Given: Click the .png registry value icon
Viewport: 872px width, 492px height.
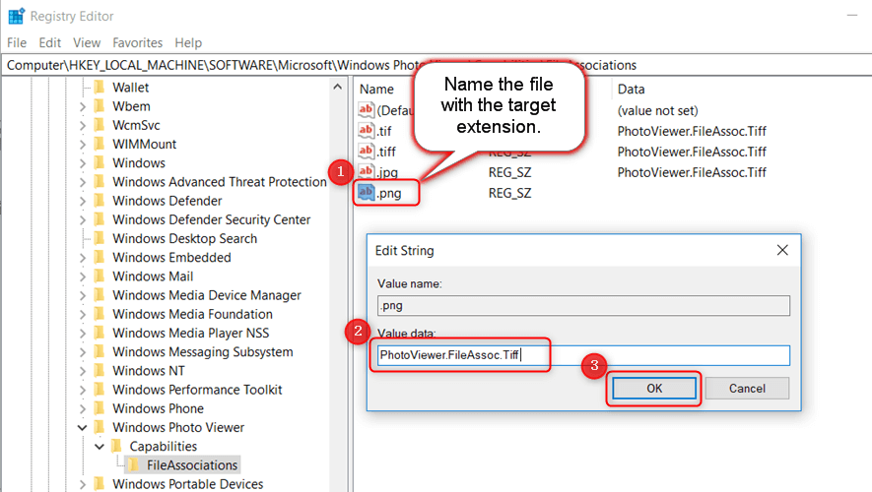Looking at the screenshot, I should (366, 193).
